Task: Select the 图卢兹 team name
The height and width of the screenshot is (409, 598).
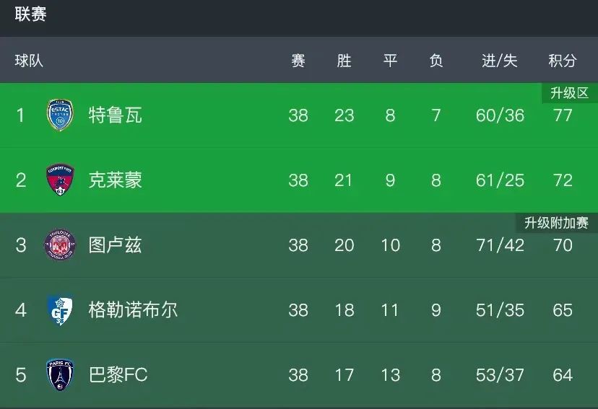Action: coord(115,245)
